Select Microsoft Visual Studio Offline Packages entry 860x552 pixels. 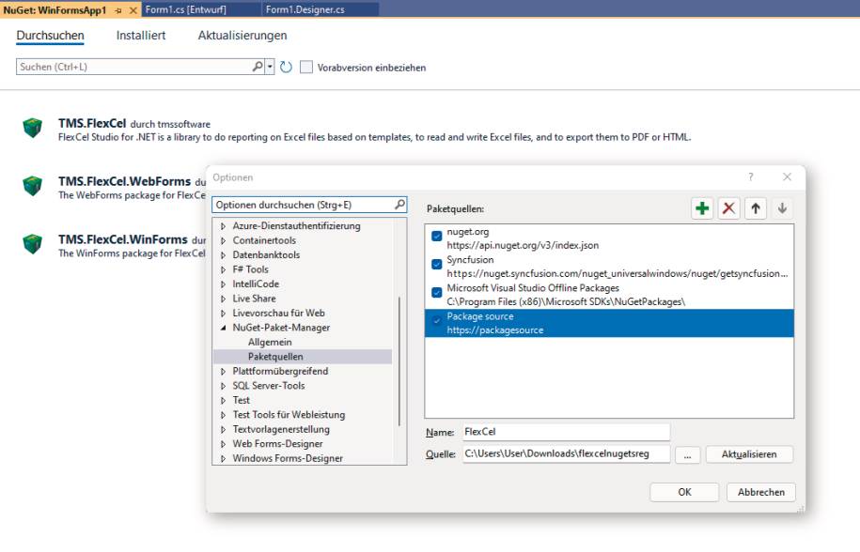(x=609, y=295)
